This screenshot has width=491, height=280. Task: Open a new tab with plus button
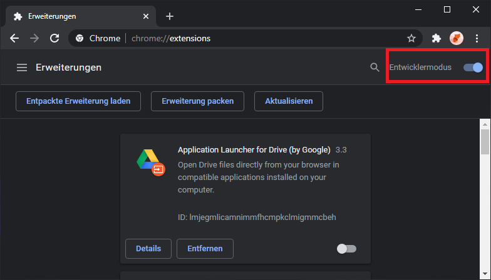coord(170,16)
